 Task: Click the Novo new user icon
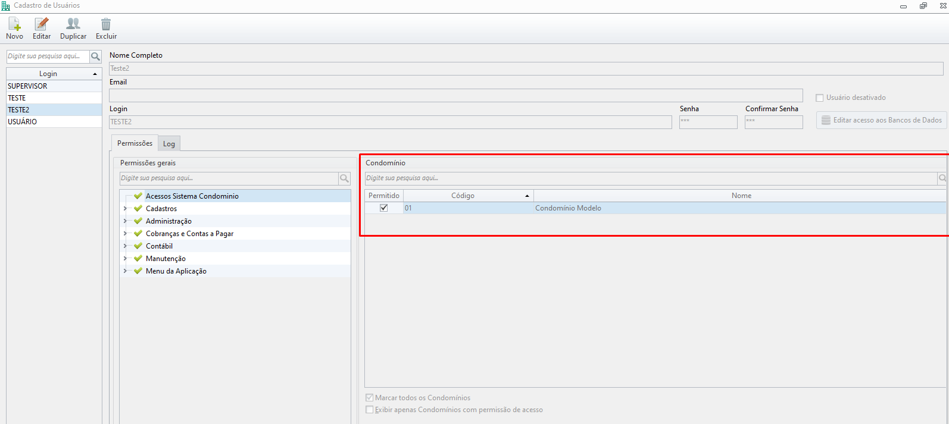tap(14, 24)
